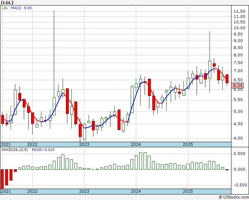Select the LGL legend label
Image resolution: width=249 pixels, height=200 pixels.
(x=5, y=8)
